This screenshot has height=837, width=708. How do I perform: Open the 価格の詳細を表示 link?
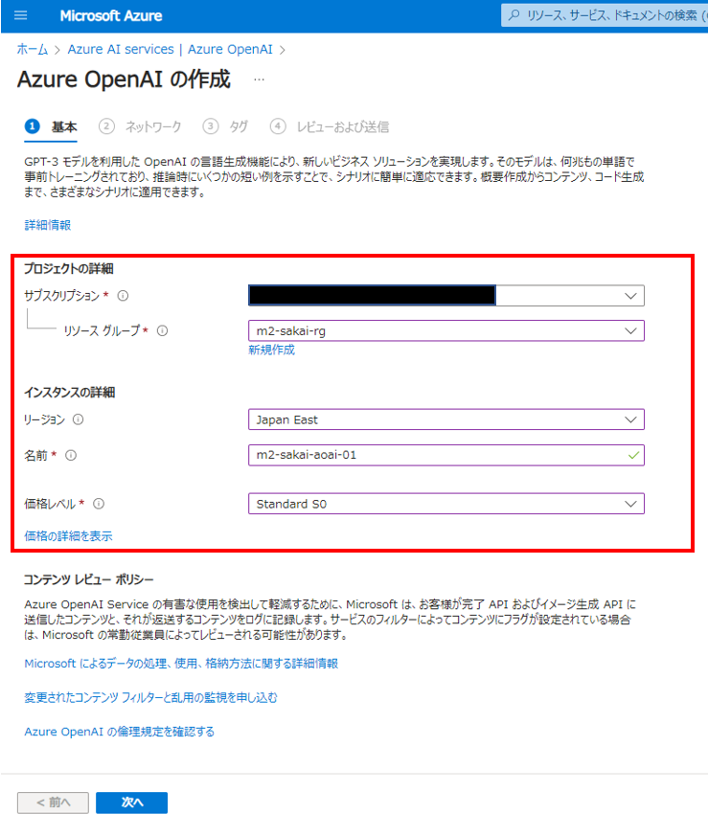(x=68, y=536)
